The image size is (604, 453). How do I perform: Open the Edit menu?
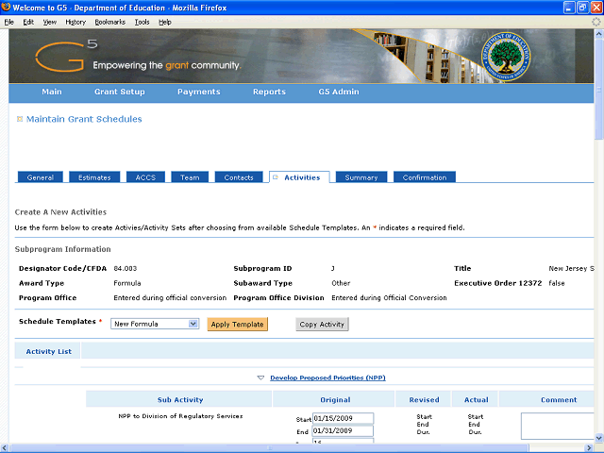tap(28, 22)
